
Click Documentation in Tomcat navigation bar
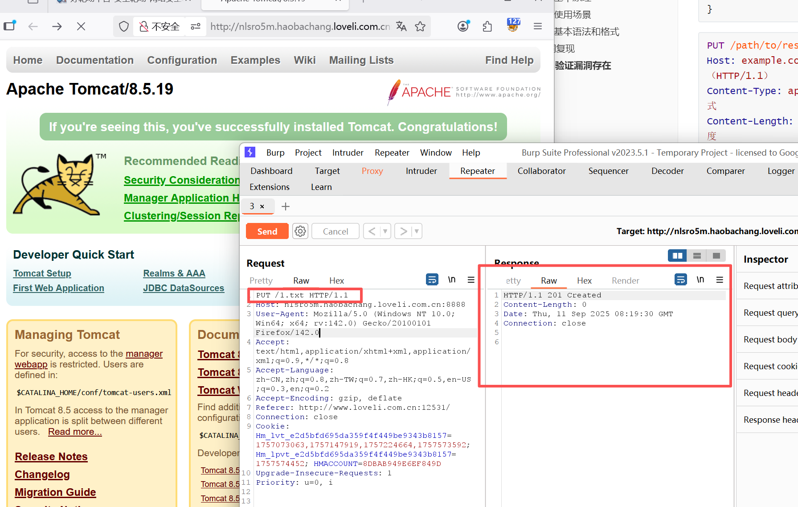pyautogui.click(x=95, y=60)
